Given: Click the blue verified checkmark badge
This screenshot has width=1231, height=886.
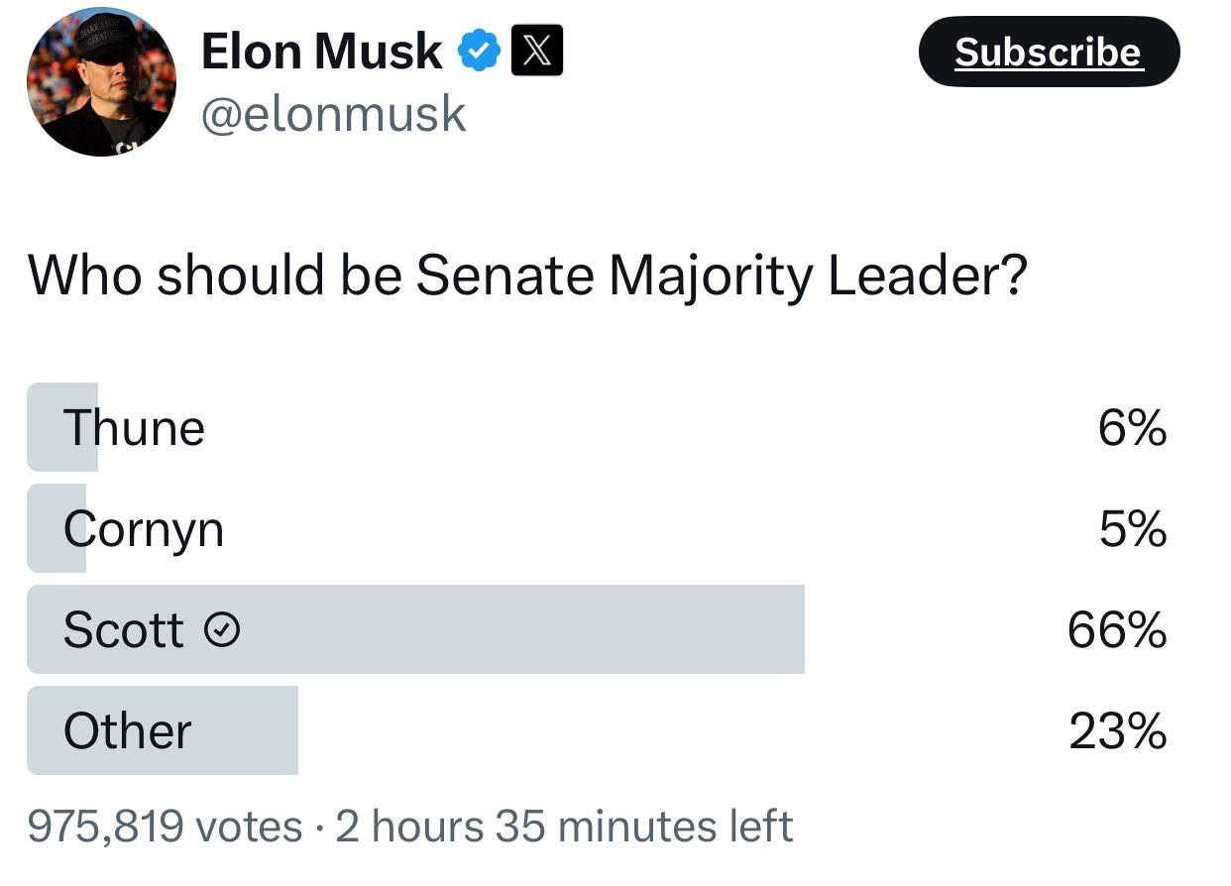Looking at the screenshot, I should [481, 52].
